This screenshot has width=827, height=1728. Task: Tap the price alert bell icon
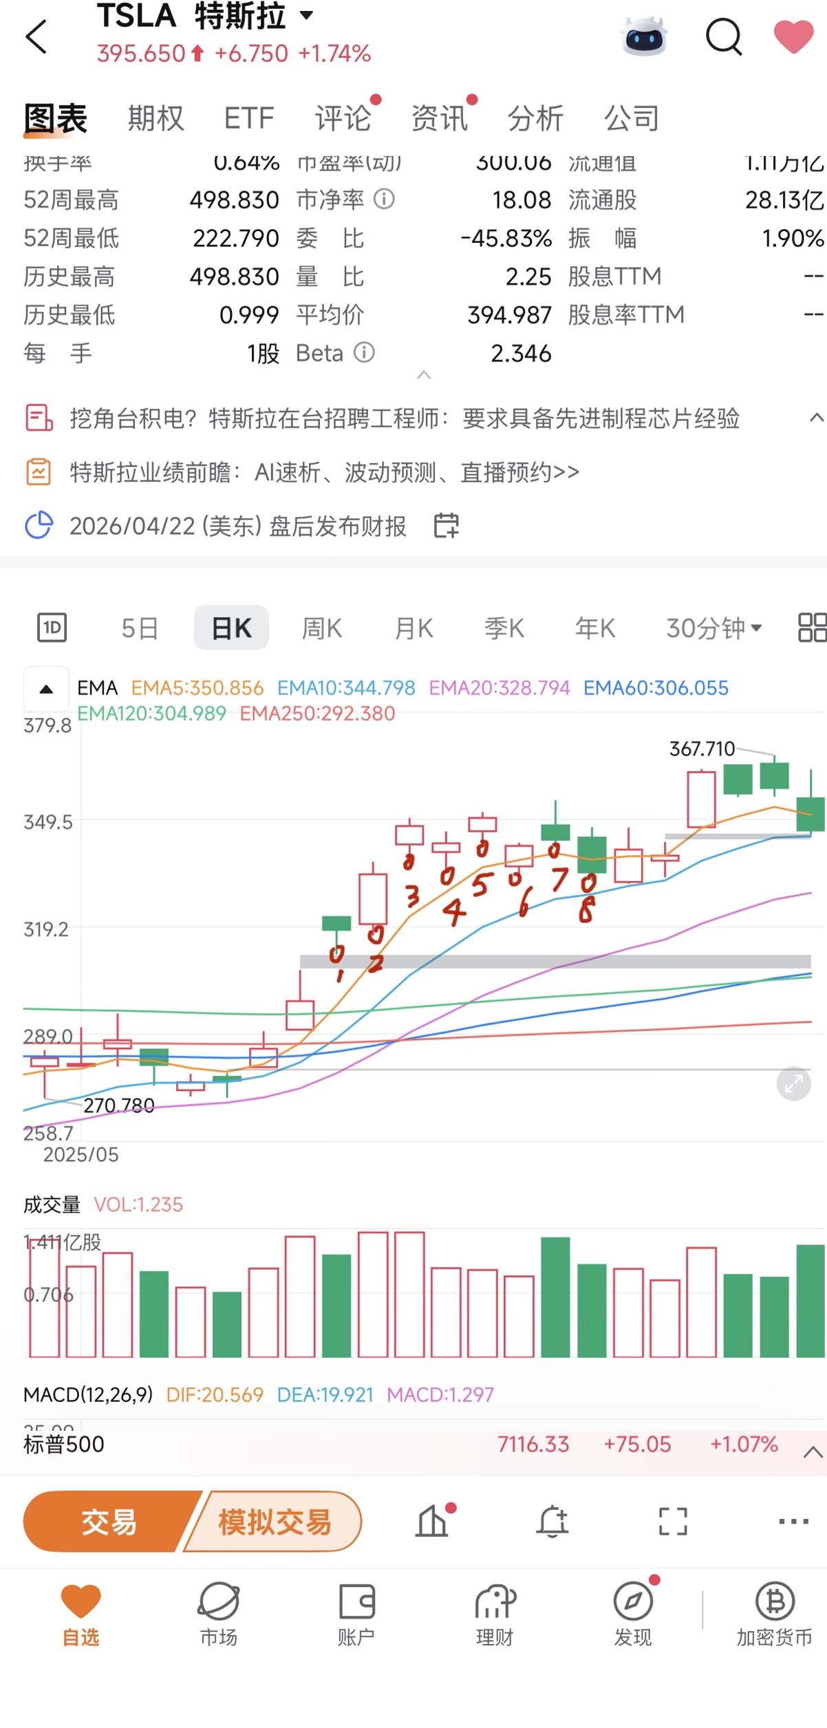(x=552, y=1521)
